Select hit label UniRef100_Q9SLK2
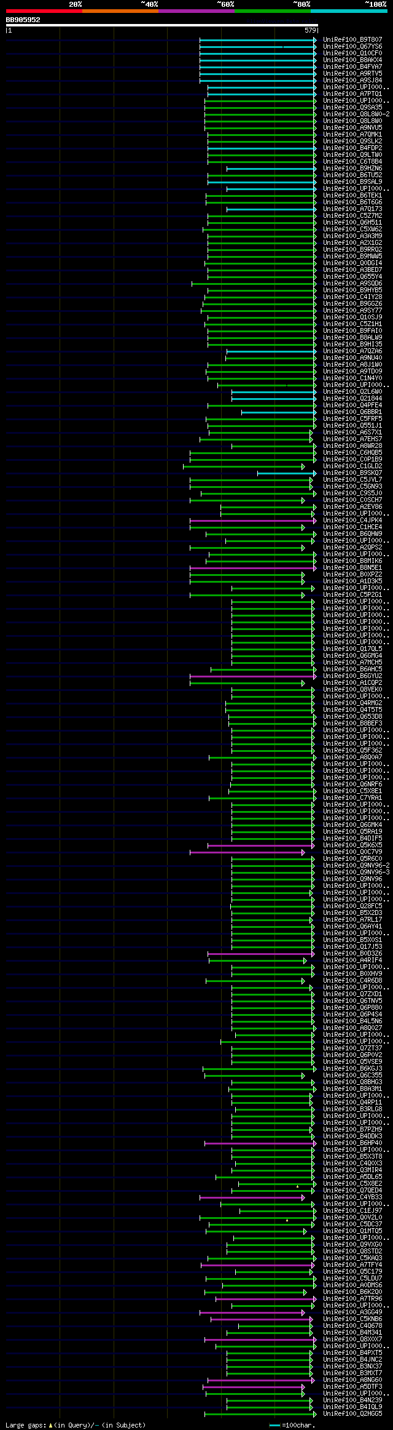The width and height of the screenshot is (393, 1430). click(352, 142)
